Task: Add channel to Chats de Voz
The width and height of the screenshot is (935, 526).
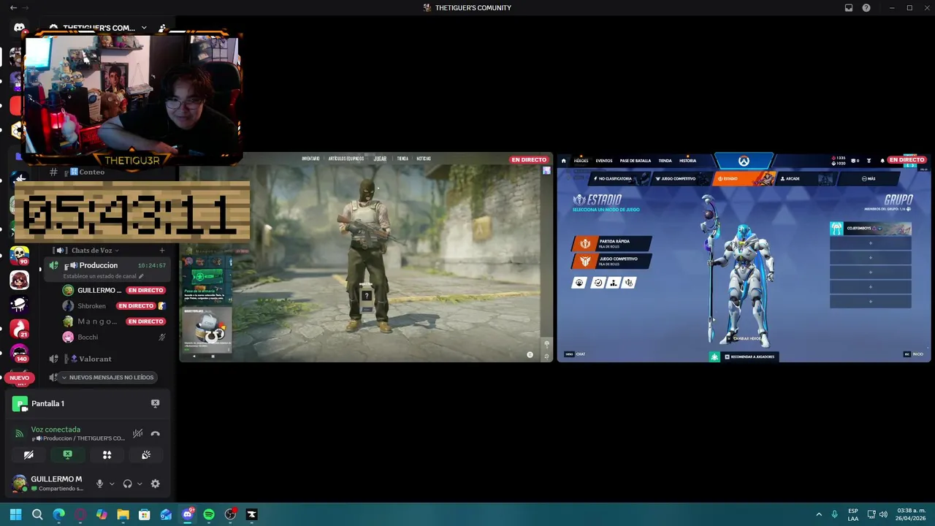Action: click(x=161, y=250)
